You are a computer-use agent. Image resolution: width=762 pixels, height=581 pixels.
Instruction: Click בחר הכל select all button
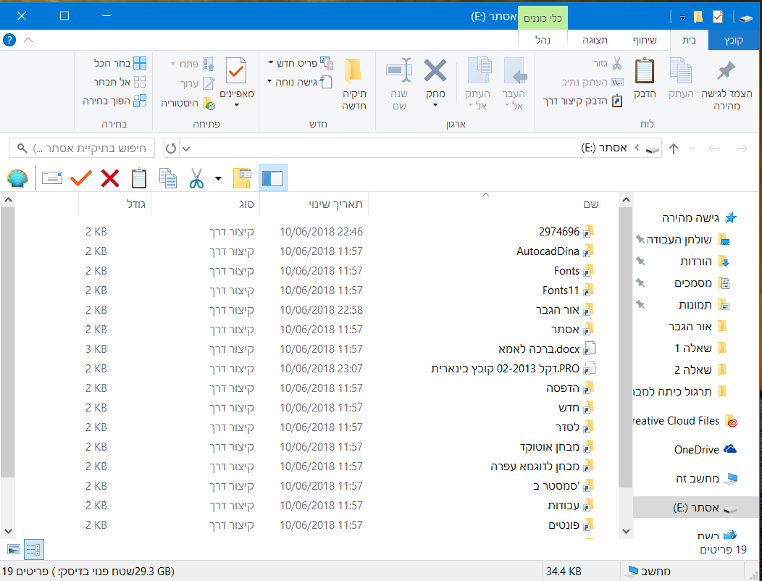[x=120, y=63]
